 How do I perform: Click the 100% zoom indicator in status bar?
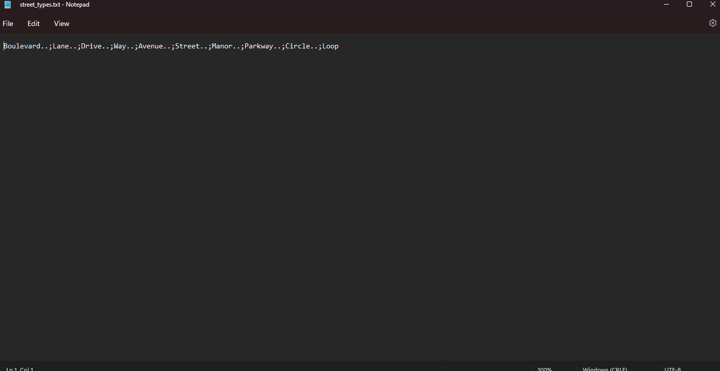544,368
